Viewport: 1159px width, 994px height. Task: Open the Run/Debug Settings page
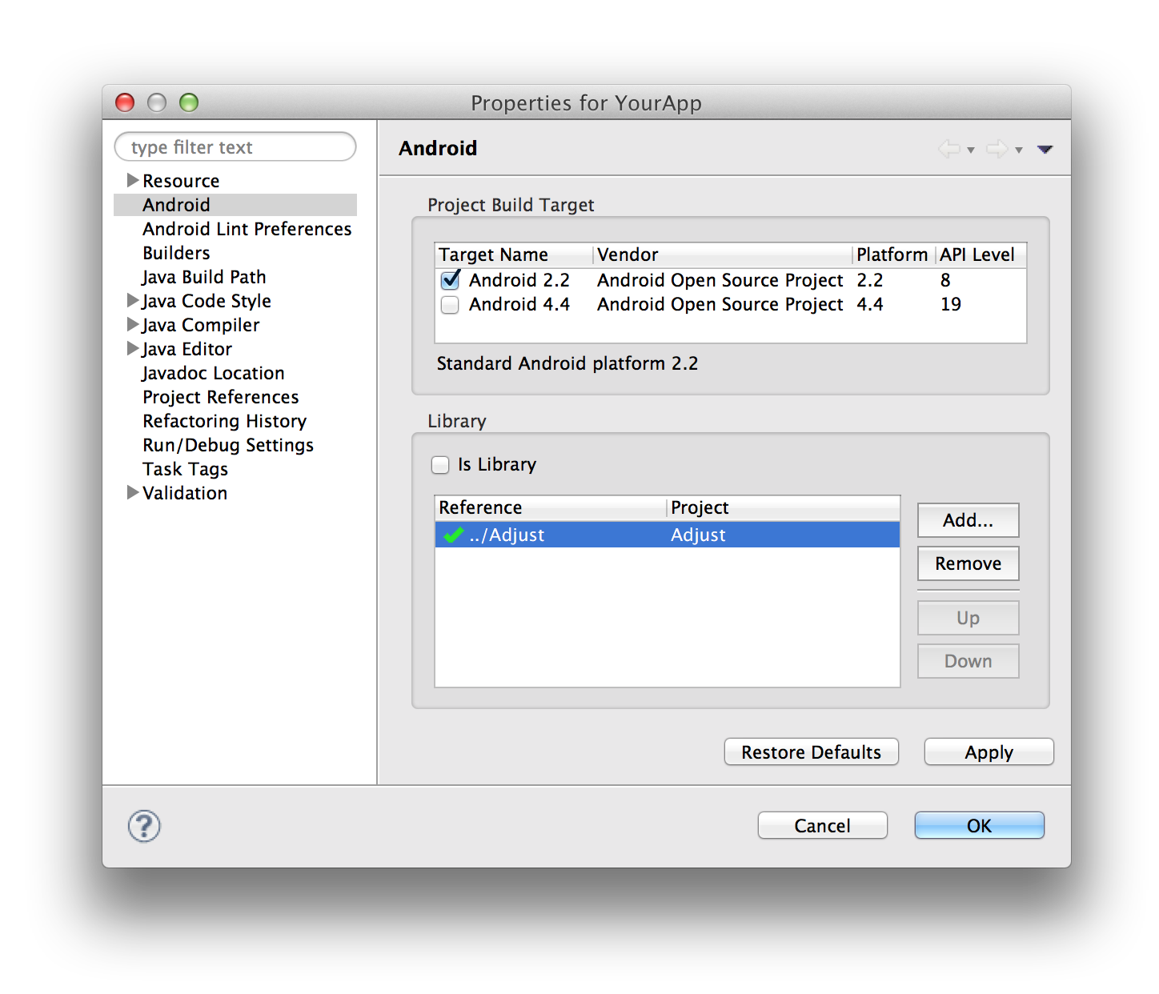pos(228,445)
